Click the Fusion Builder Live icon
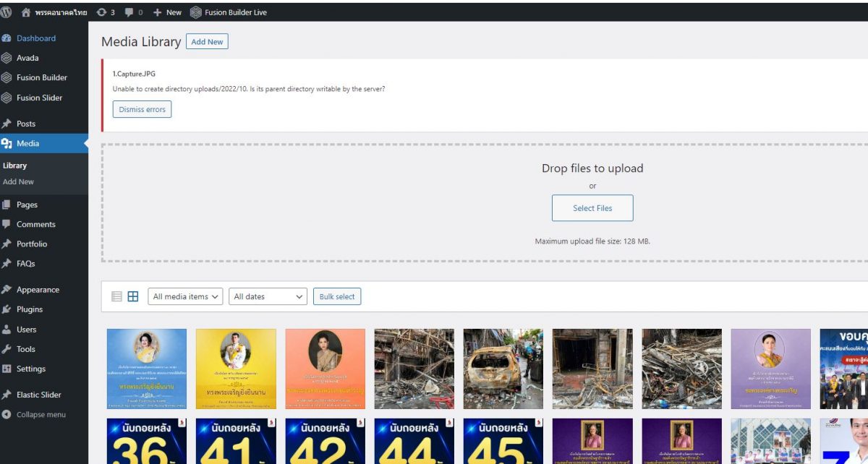 196,12
